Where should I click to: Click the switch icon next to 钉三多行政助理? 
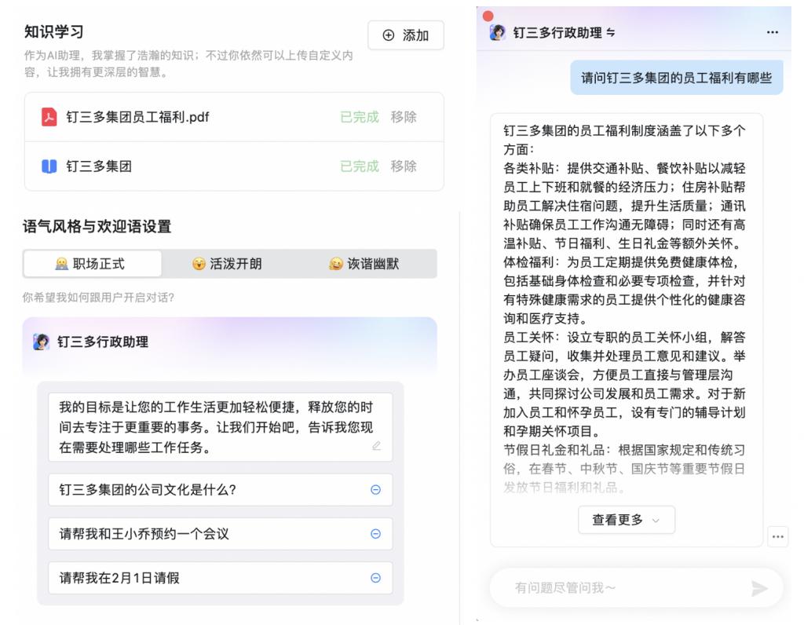[x=611, y=33]
